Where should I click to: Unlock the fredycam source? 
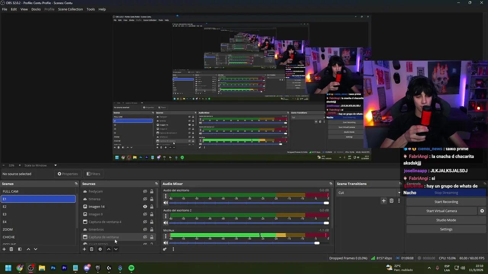point(151,191)
